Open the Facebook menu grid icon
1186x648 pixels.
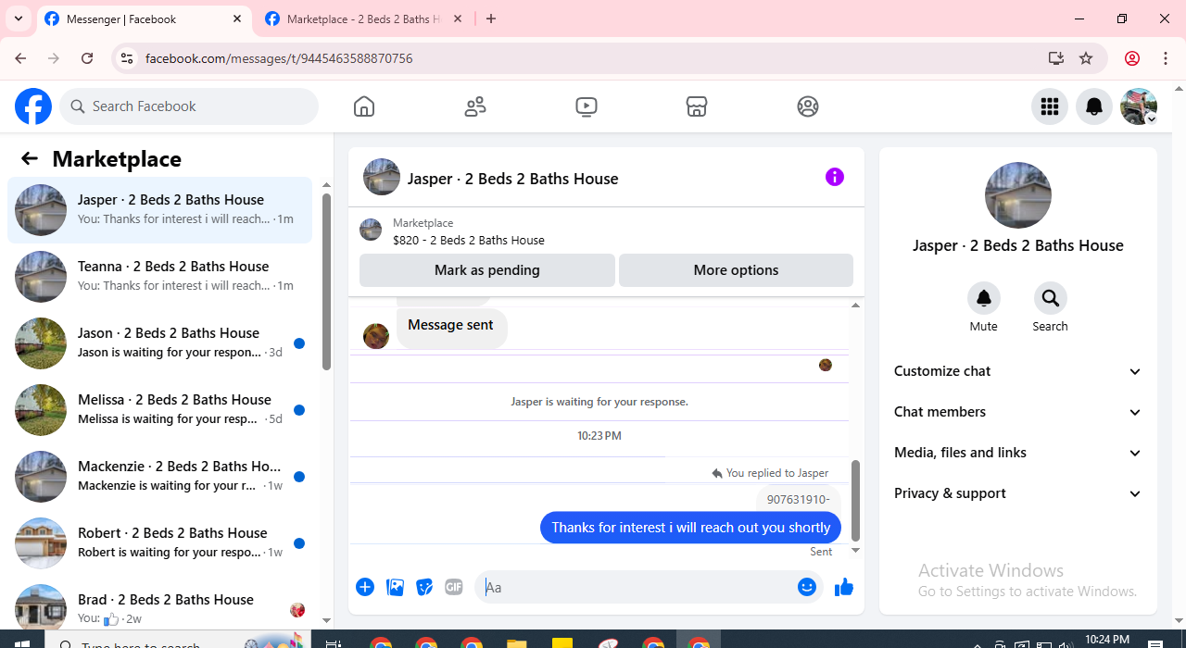click(x=1050, y=106)
